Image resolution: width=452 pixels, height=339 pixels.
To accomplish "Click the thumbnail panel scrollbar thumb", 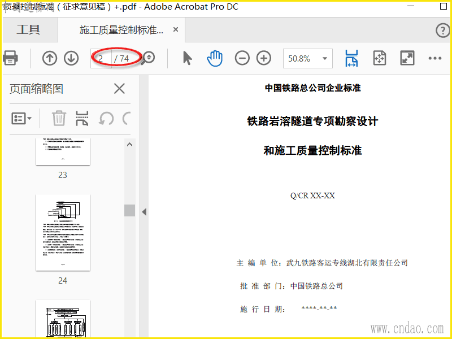I will point(130,210).
